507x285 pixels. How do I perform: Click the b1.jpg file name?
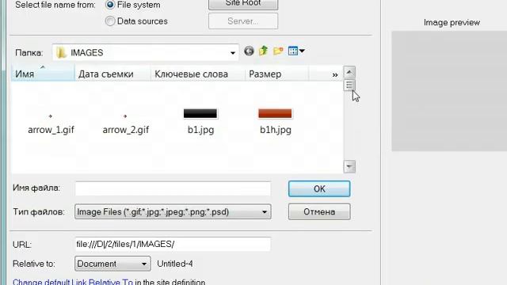pyautogui.click(x=200, y=130)
